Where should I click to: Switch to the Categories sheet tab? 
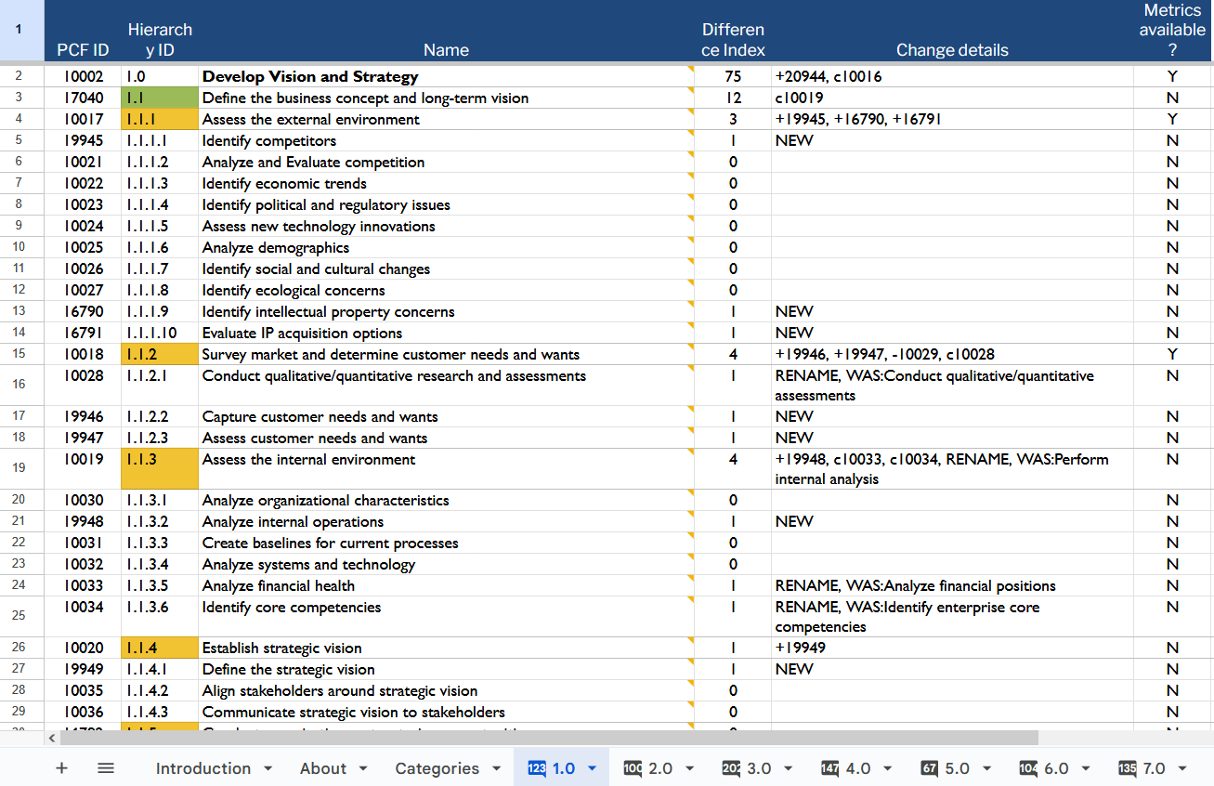tap(437, 768)
